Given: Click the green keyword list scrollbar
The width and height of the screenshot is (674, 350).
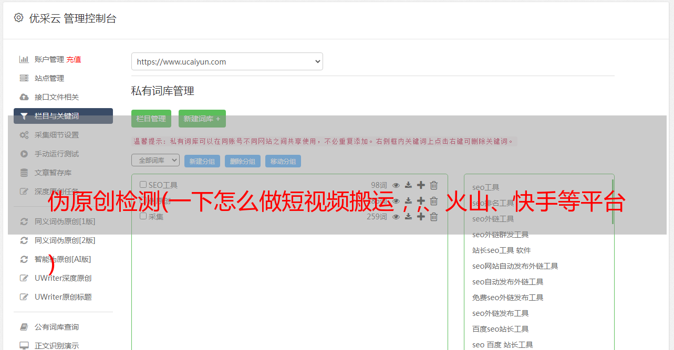Looking at the screenshot, I should 613,202.
